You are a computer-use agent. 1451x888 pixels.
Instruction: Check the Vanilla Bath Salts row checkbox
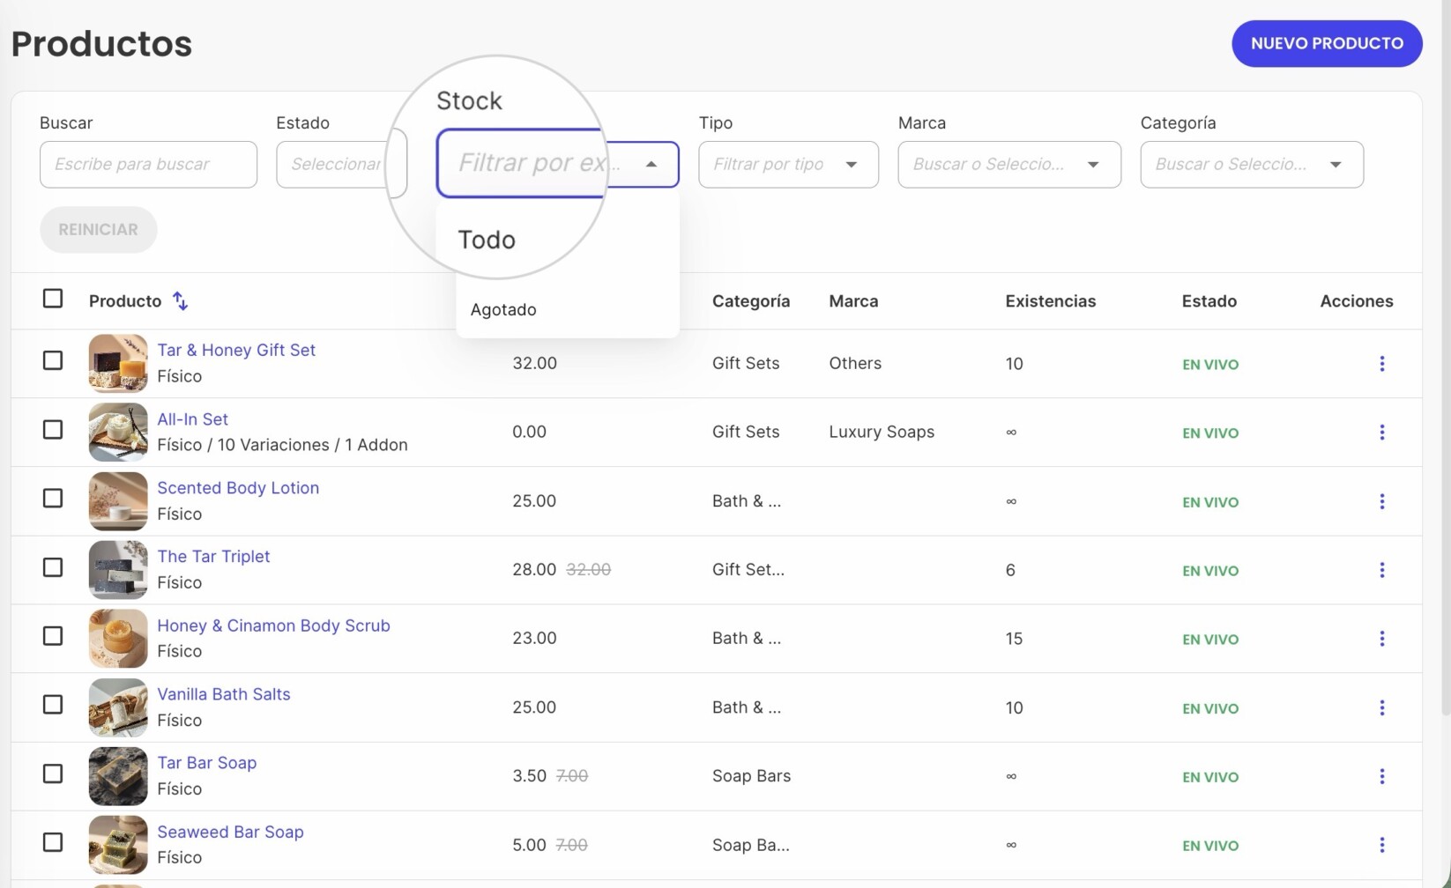pyautogui.click(x=53, y=704)
